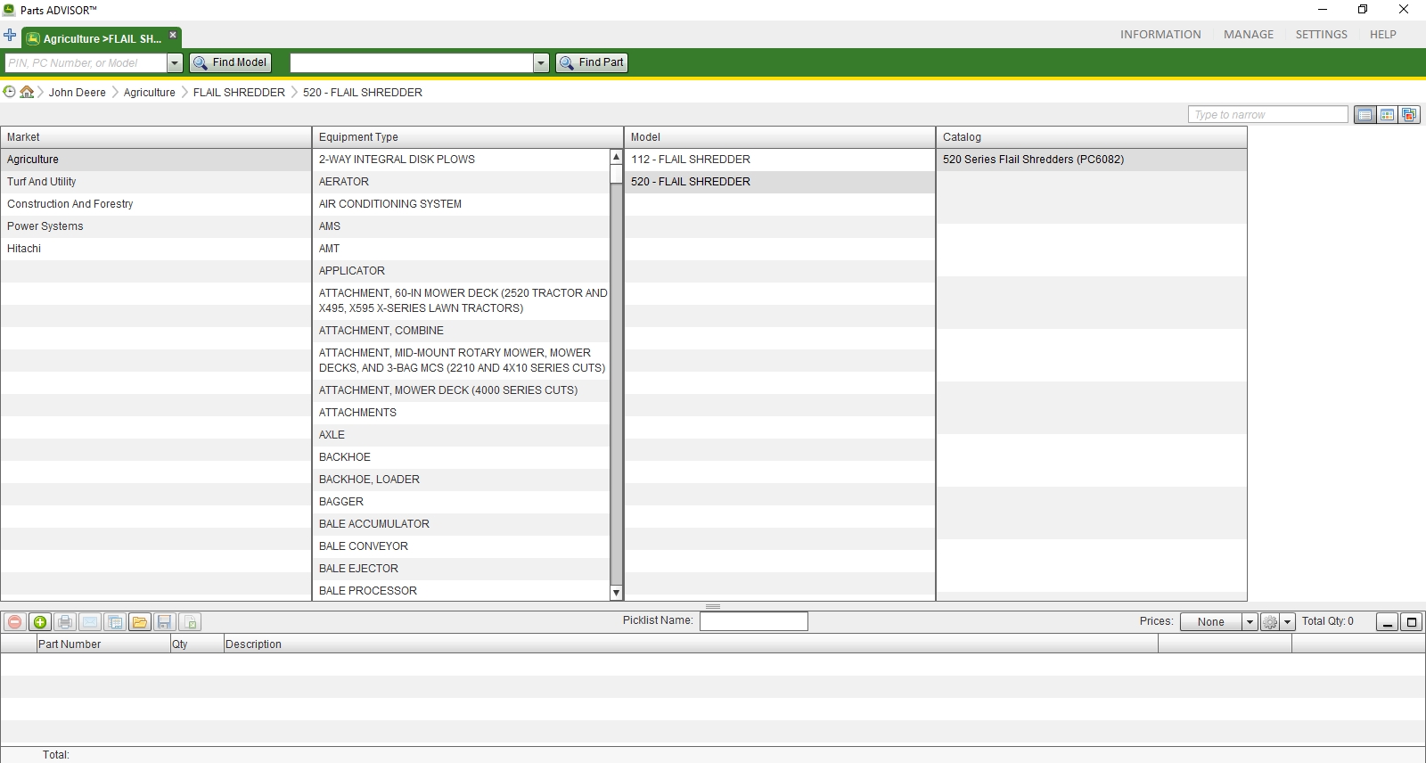Click the green add part icon
The height and width of the screenshot is (763, 1426).
(x=40, y=622)
